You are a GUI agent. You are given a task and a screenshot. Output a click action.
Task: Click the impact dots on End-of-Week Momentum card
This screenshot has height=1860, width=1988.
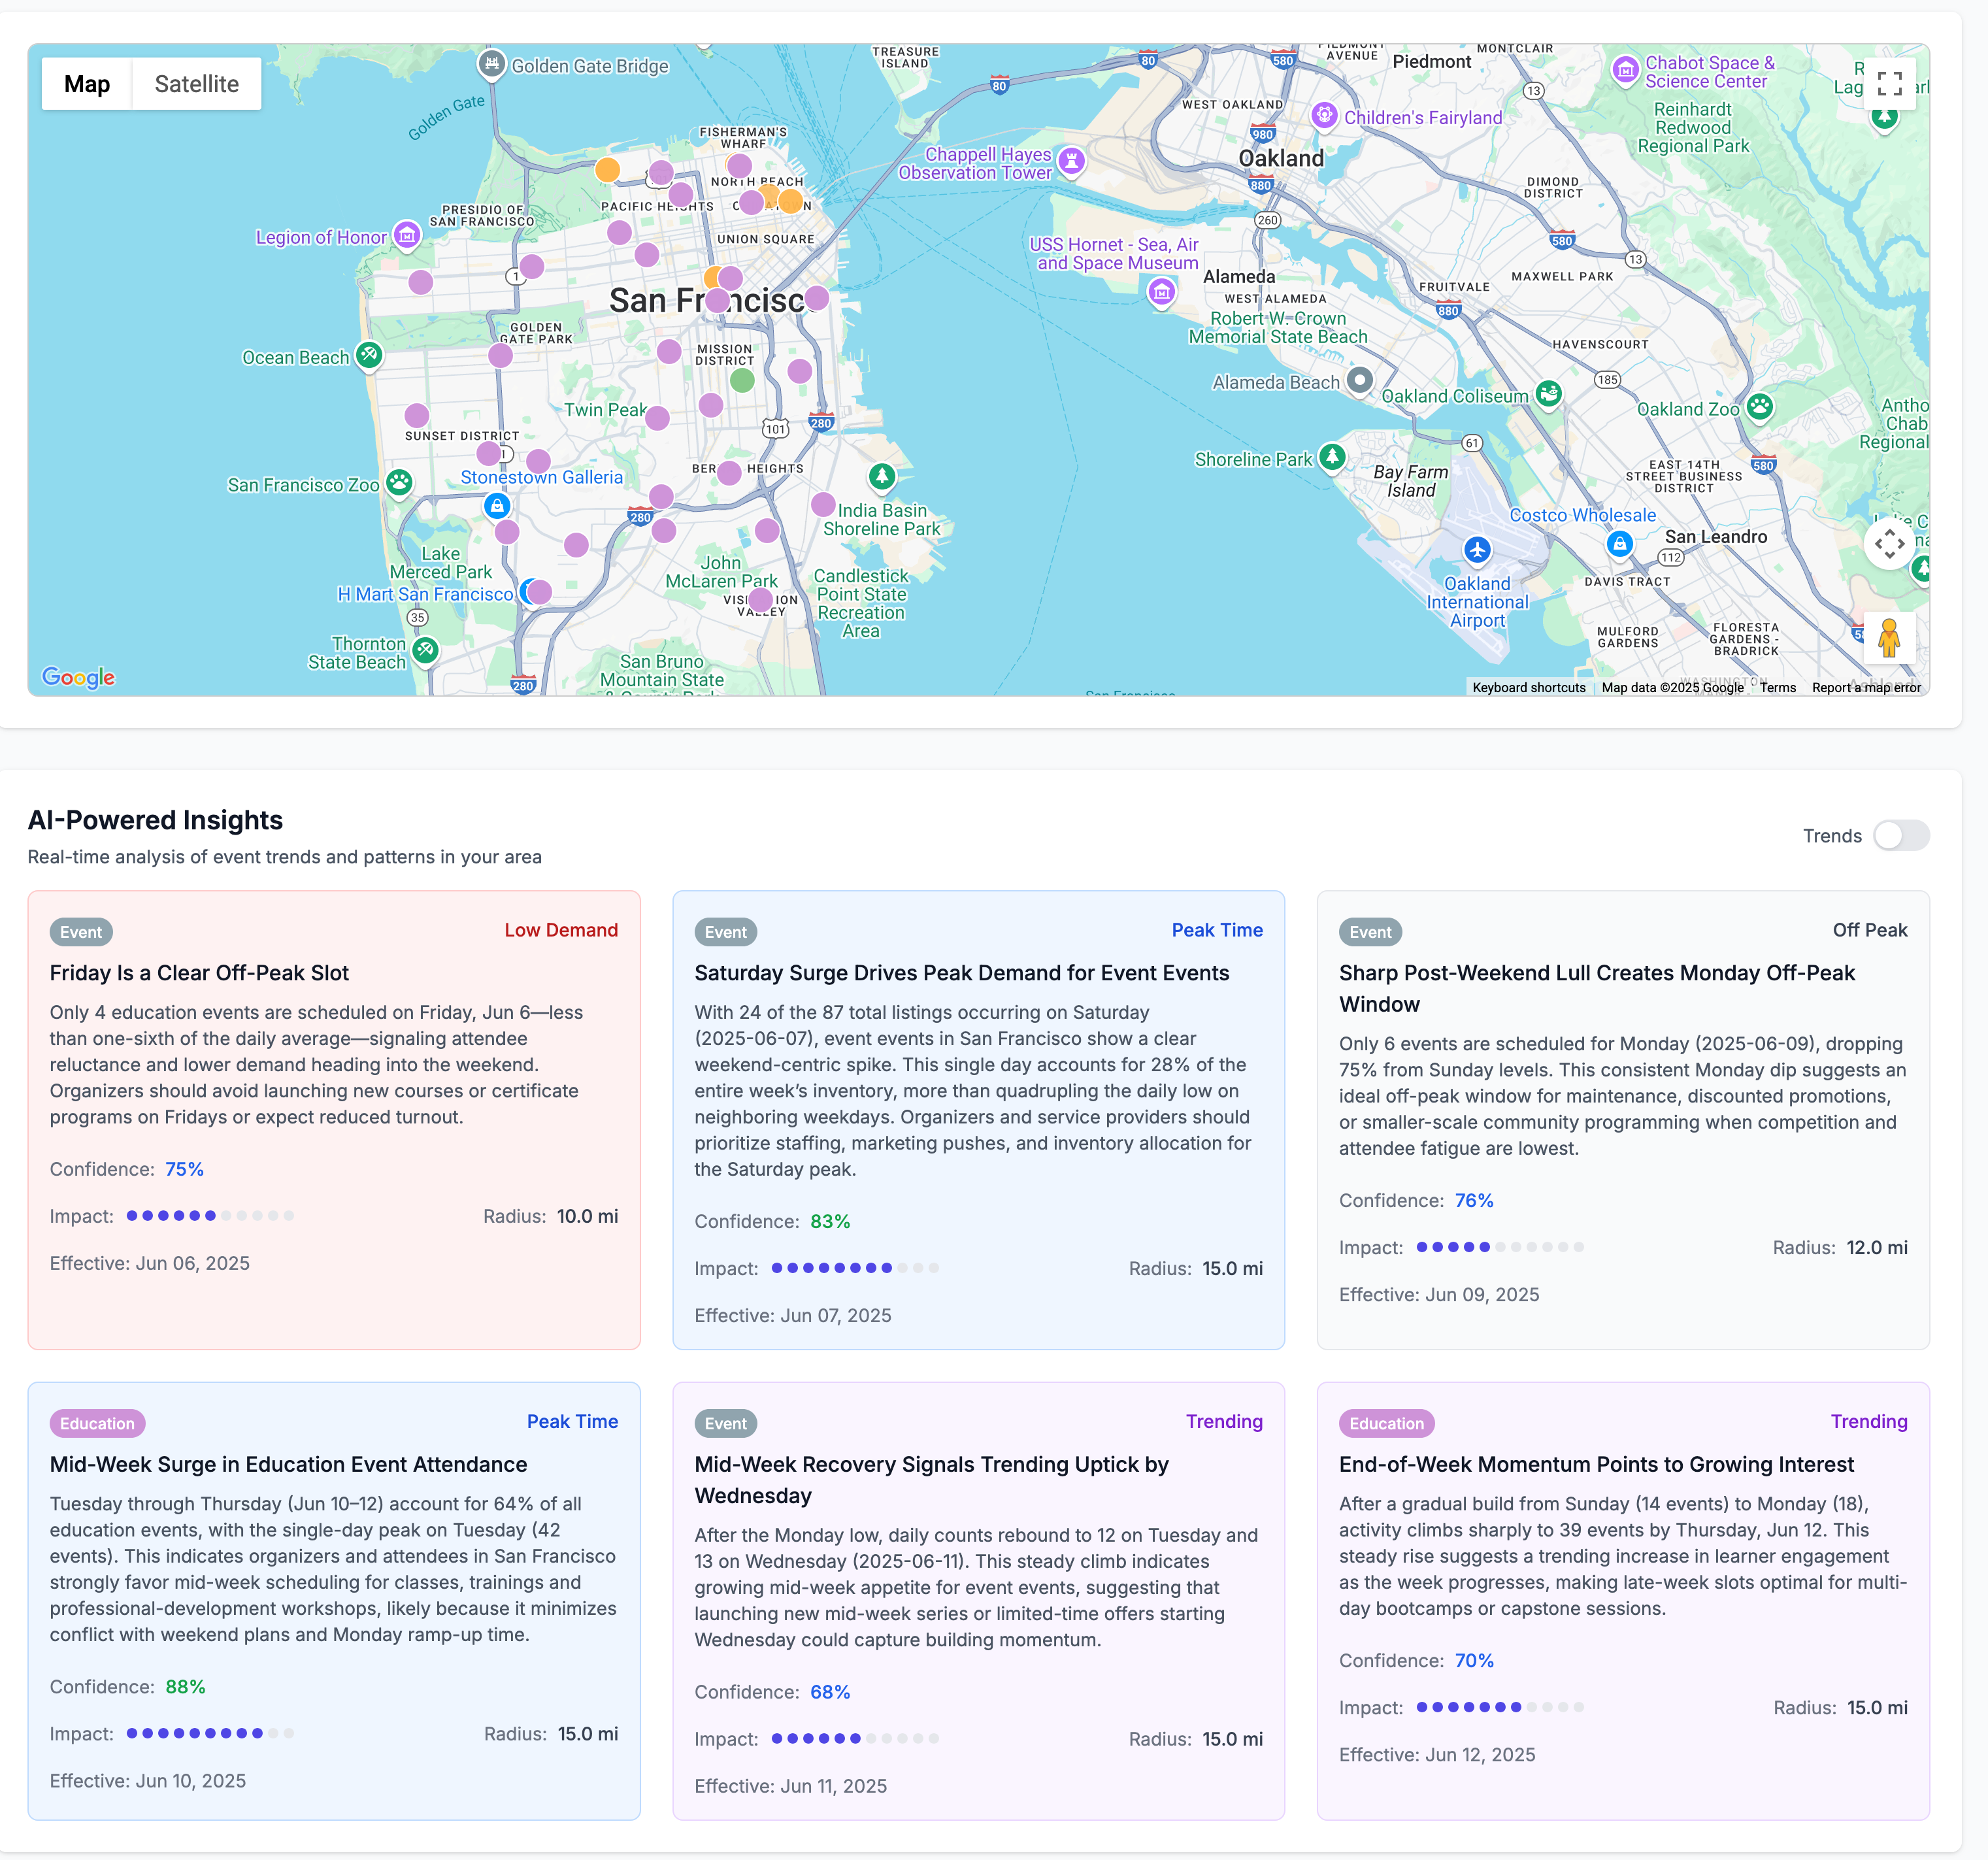point(1500,1707)
